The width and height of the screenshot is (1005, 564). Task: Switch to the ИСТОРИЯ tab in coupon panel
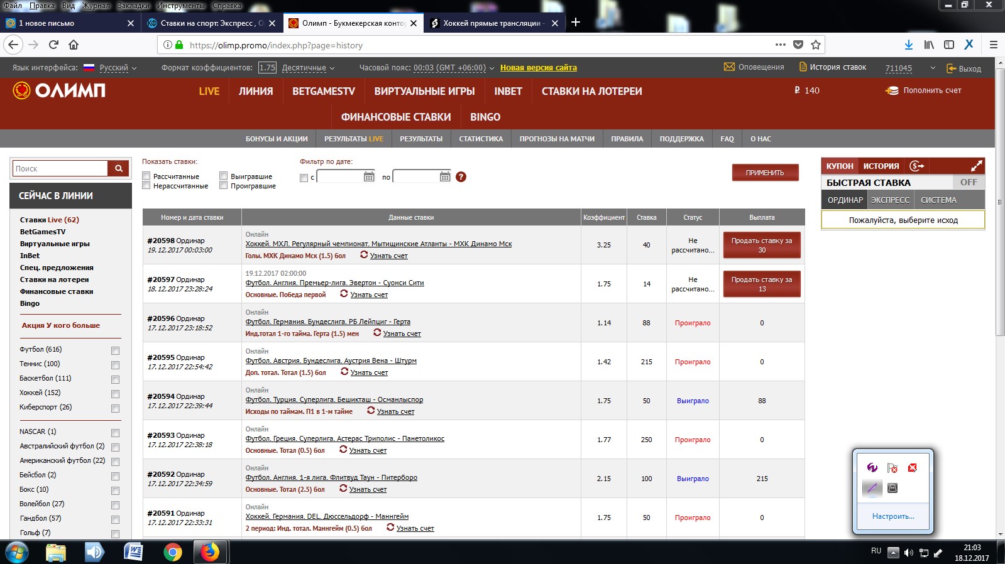[881, 166]
